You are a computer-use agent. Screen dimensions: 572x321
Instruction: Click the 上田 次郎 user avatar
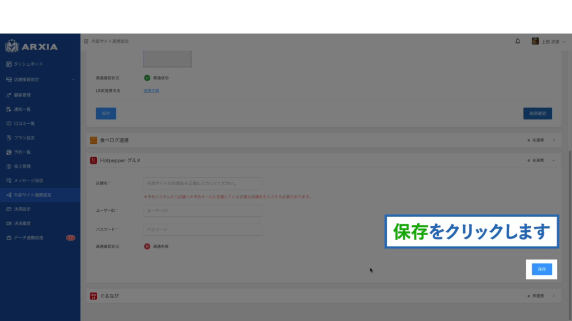click(535, 41)
